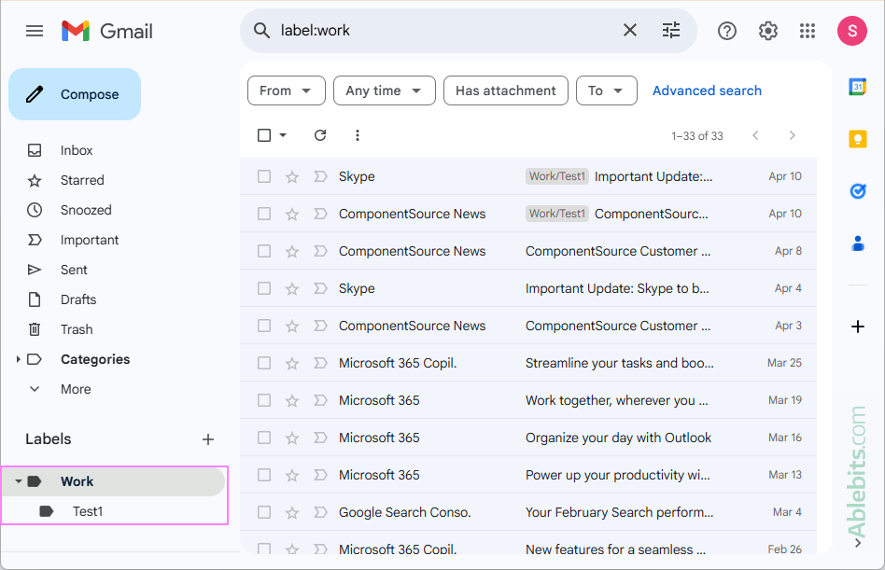Expand the Categories section arrow
This screenshot has height=570, width=885.
pos(18,359)
